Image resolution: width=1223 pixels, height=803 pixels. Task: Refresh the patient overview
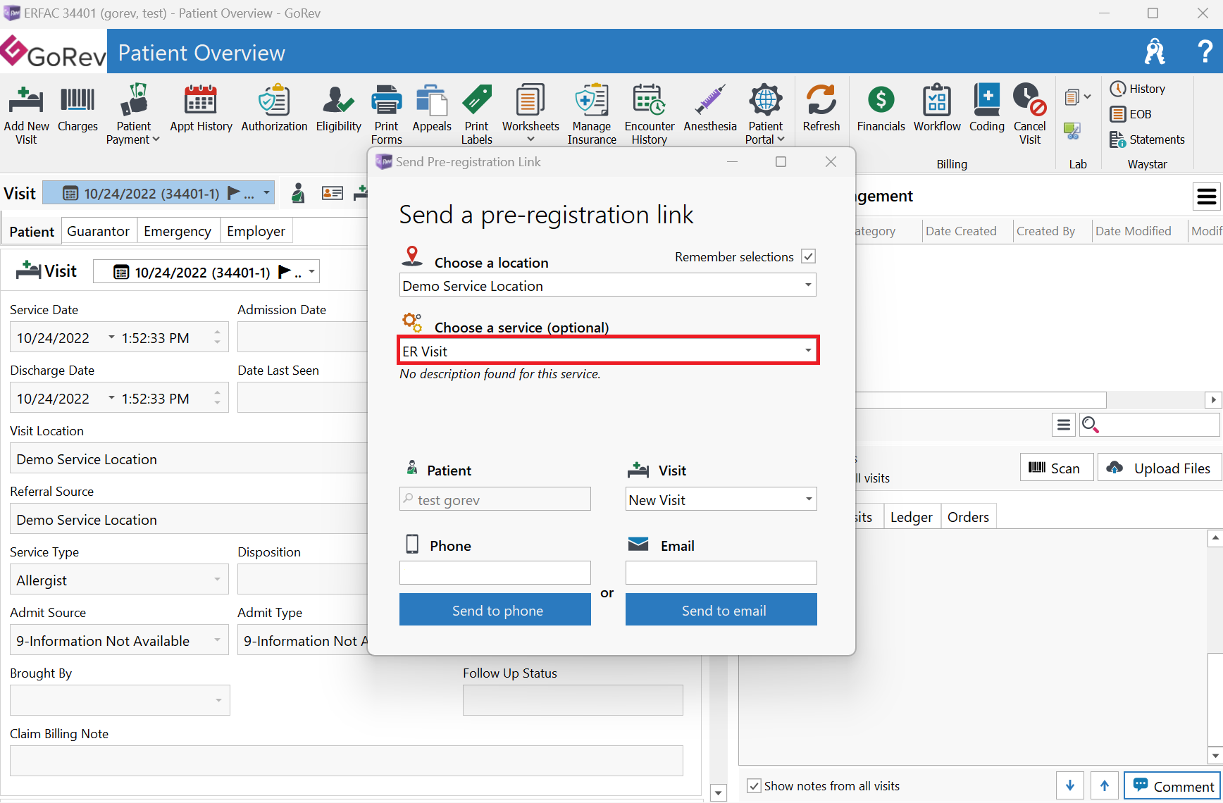tap(821, 108)
